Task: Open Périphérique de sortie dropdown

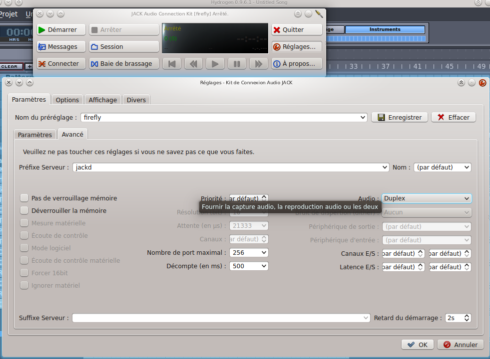Action: coord(427,226)
